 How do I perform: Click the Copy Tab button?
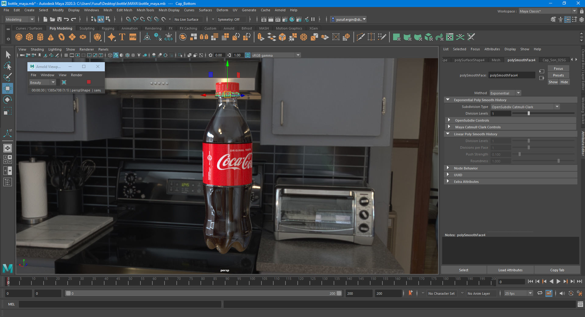click(x=557, y=270)
